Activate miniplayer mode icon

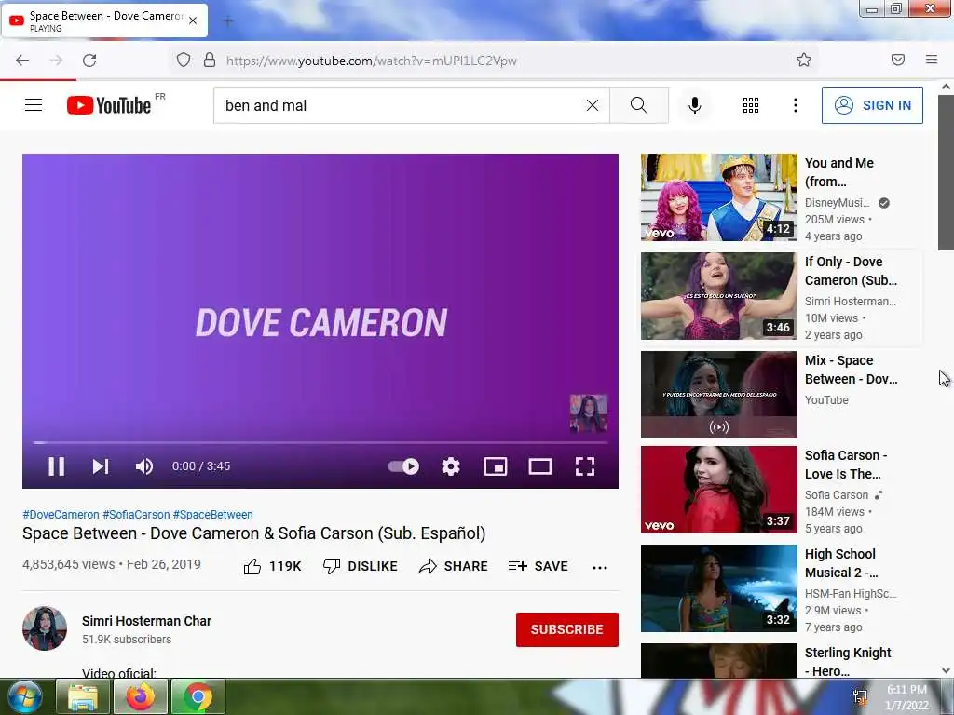496,466
